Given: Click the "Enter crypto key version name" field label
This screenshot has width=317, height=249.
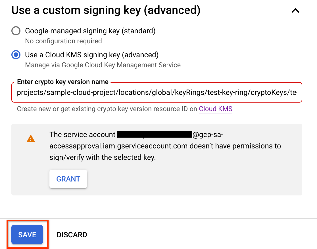Looking at the screenshot, I should tap(63, 82).
